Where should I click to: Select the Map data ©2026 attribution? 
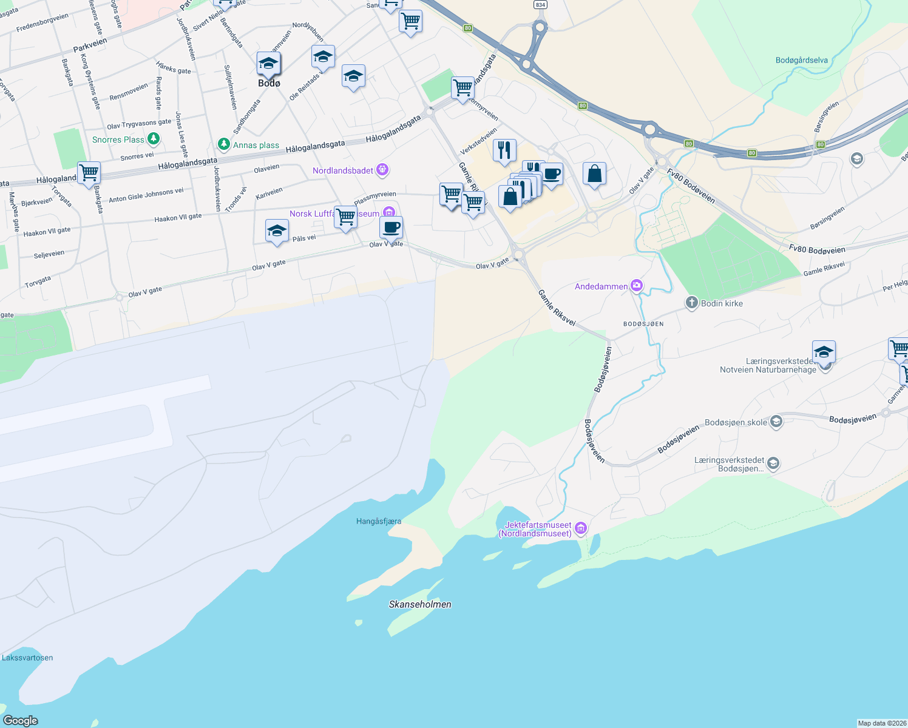(882, 723)
